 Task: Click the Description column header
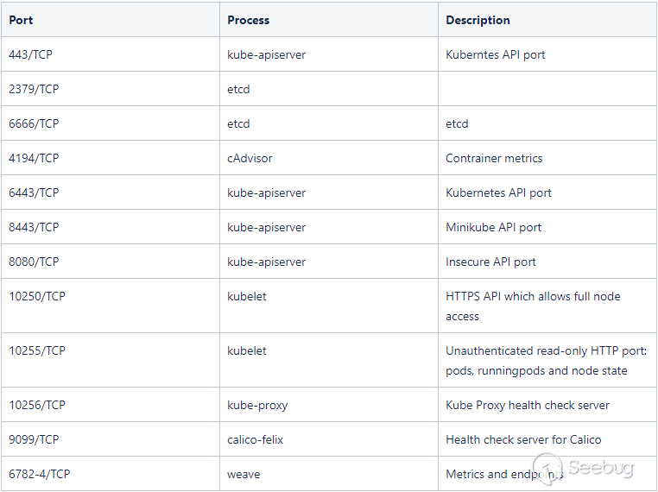tap(478, 20)
